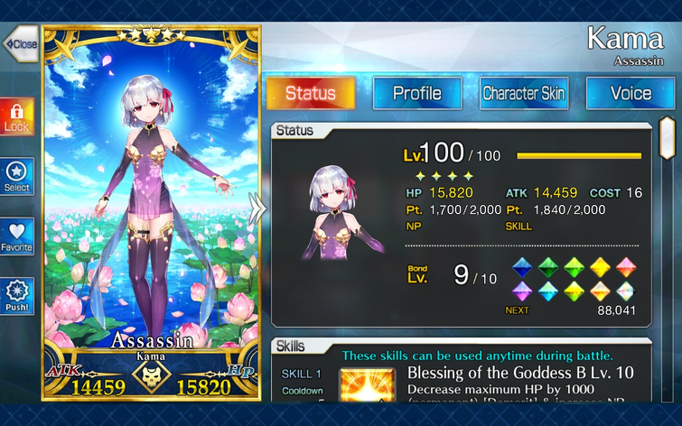This screenshot has height=426, width=682.
Task: Click the Assassin class skull icon
Action: coord(151,377)
